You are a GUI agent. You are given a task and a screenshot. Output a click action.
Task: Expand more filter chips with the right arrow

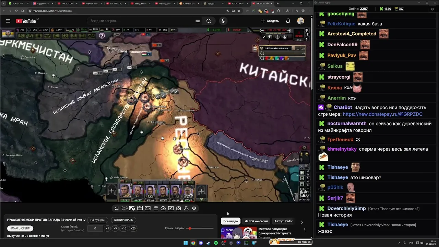click(x=302, y=222)
